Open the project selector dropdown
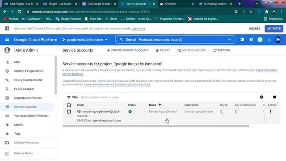The width and height of the screenshot is (286, 161). (x=85, y=40)
